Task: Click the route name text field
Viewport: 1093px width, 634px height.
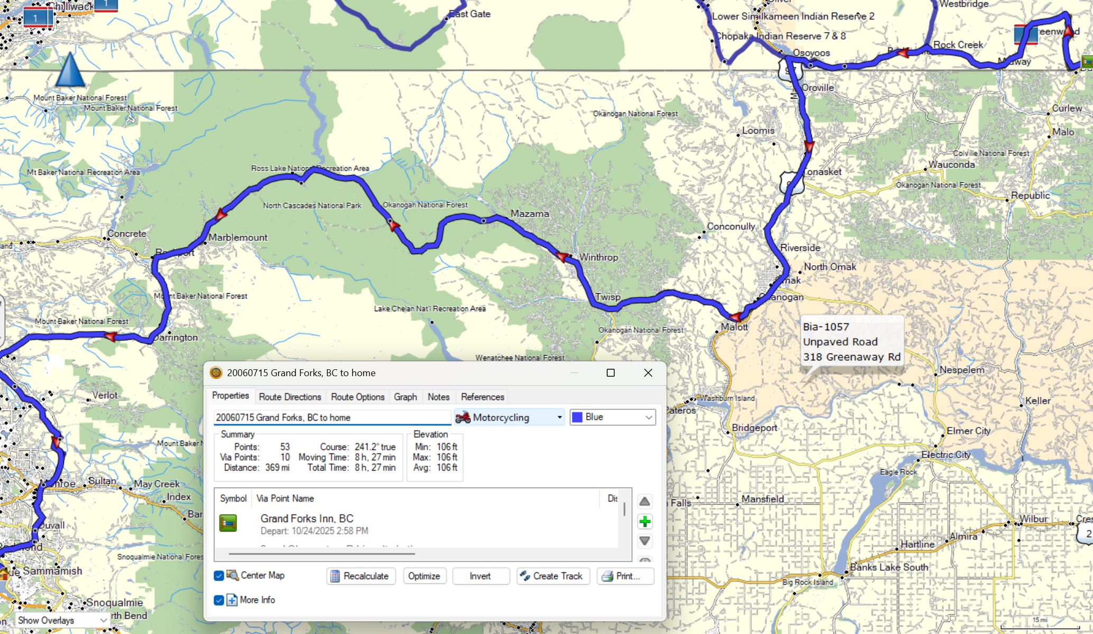Action: (x=332, y=417)
